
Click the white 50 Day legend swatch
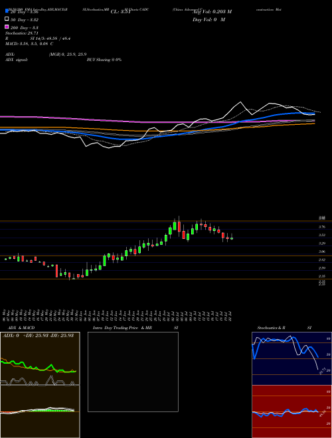coord(7,19)
